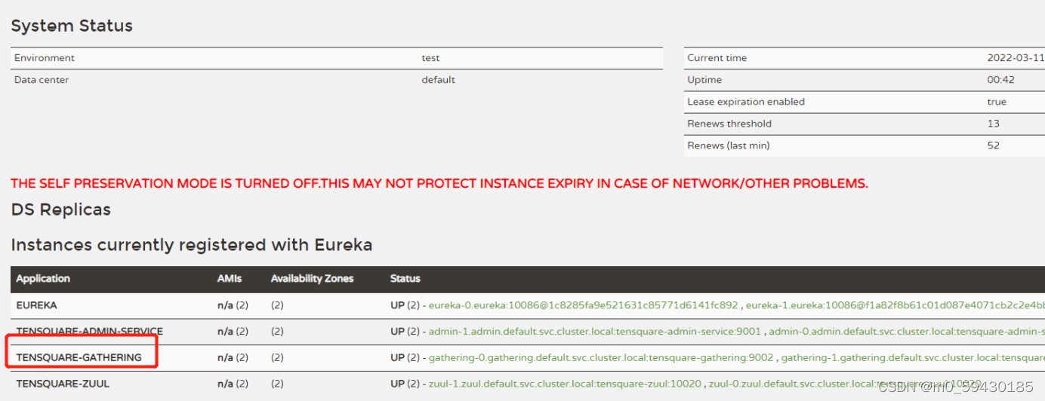Click the AMIs column header
The width and height of the screenshot is (1045, 401).
click(230, 279)
